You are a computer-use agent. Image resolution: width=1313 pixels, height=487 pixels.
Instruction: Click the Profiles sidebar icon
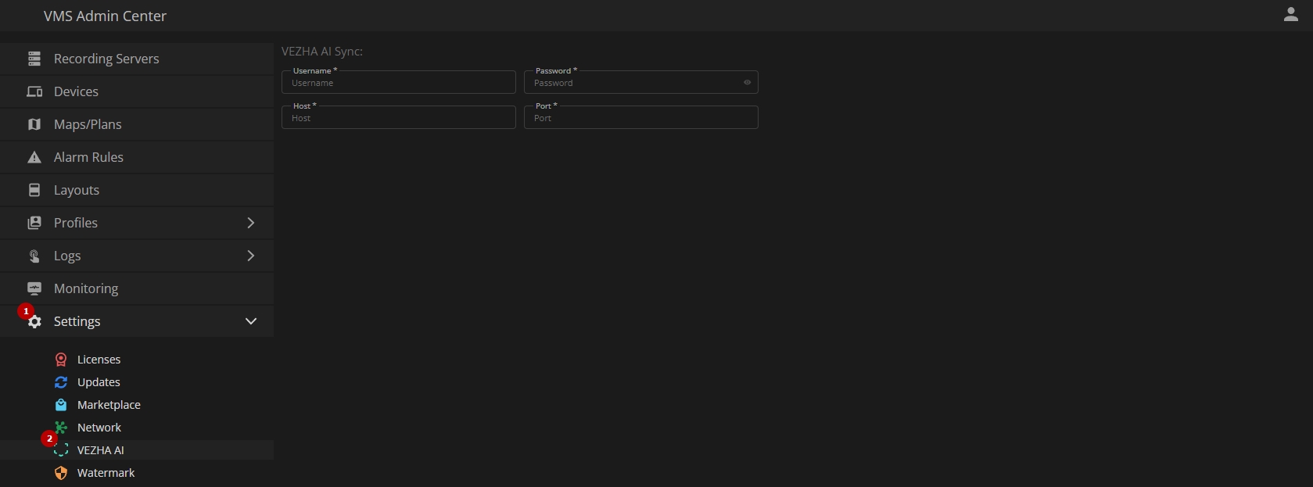[x=34, y=223]
